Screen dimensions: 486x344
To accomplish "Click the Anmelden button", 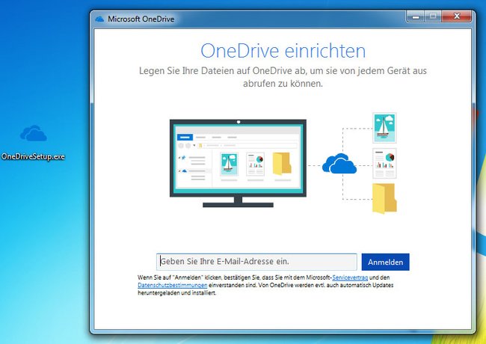I will [x=385, y=262].
